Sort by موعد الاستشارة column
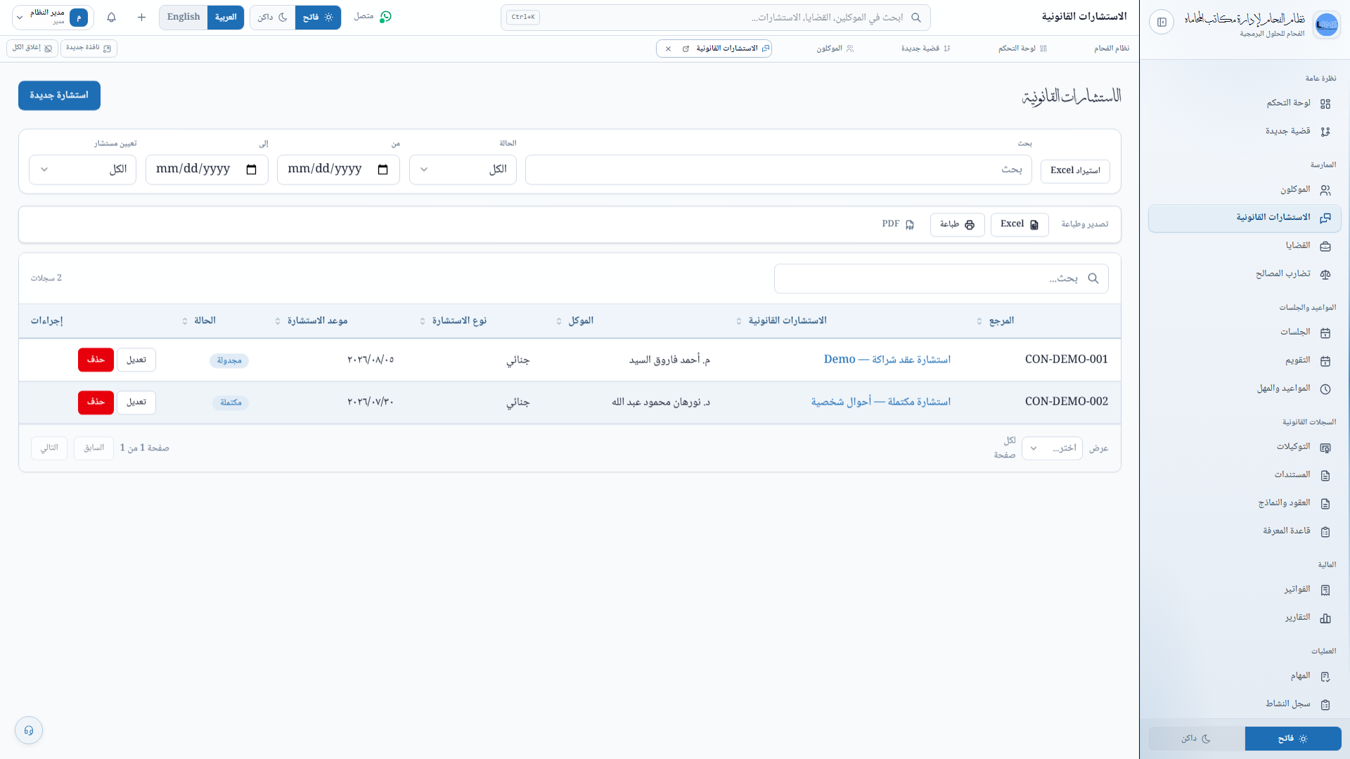 click(311, 321)
